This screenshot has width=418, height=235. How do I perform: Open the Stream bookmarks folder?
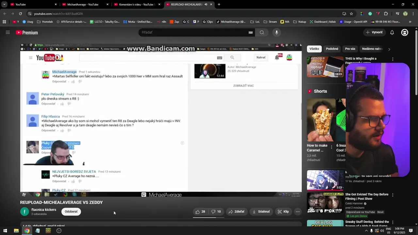[270, 22]
